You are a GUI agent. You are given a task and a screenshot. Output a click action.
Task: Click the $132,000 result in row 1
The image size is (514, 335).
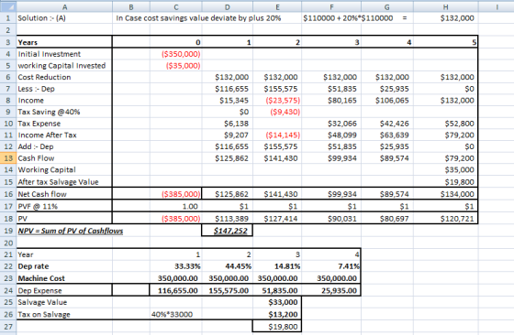(457, 18)
